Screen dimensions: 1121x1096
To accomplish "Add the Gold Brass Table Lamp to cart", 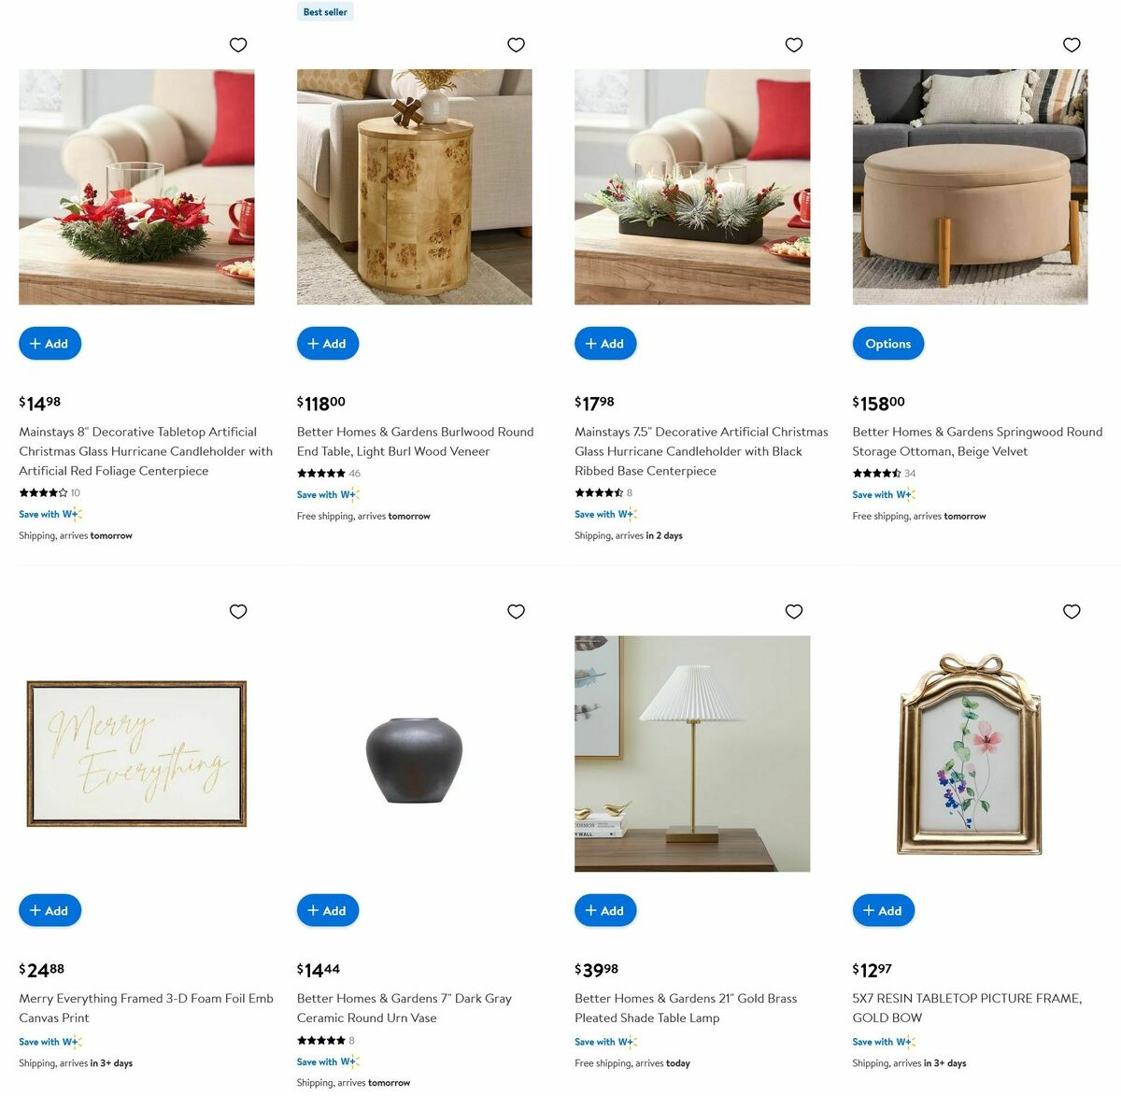I will [x=605, y=910].
